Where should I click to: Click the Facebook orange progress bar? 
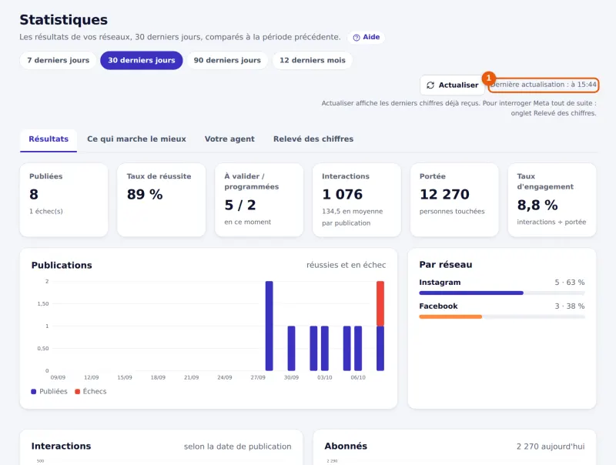pos(450,317)
